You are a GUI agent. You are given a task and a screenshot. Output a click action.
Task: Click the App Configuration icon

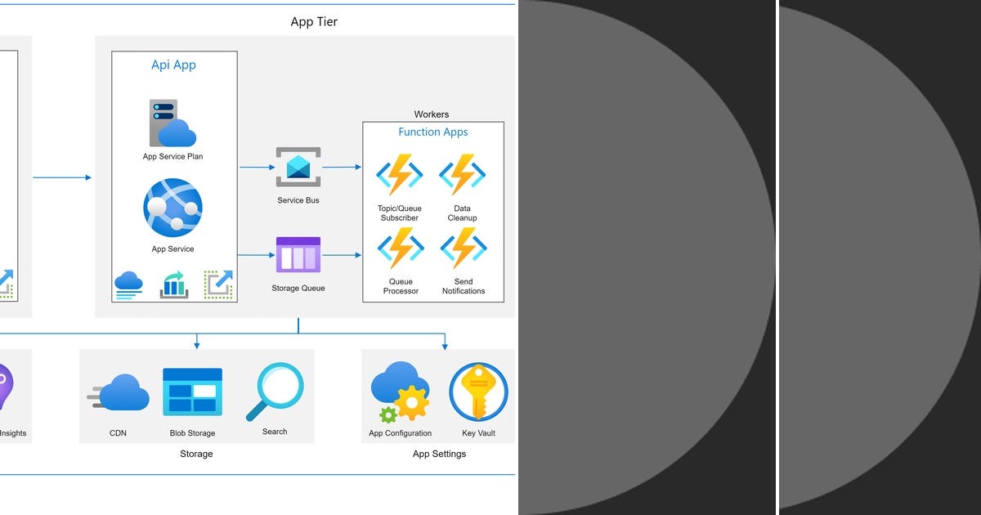tap(400, 390)
